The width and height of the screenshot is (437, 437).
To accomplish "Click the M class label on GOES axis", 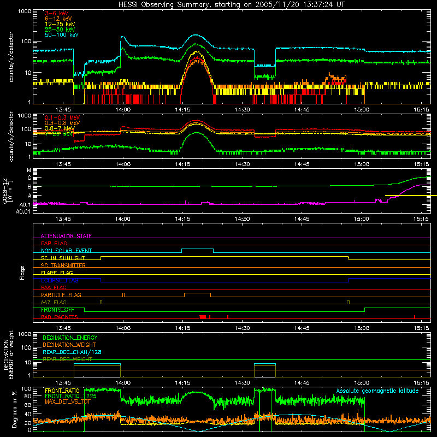I will pos(29,170).
